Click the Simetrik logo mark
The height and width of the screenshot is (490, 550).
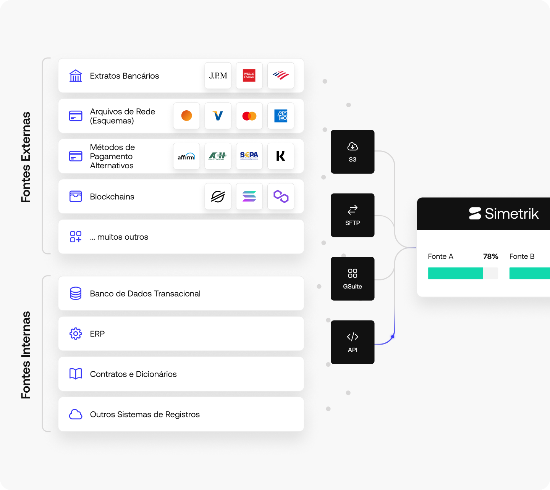[475, 213]
